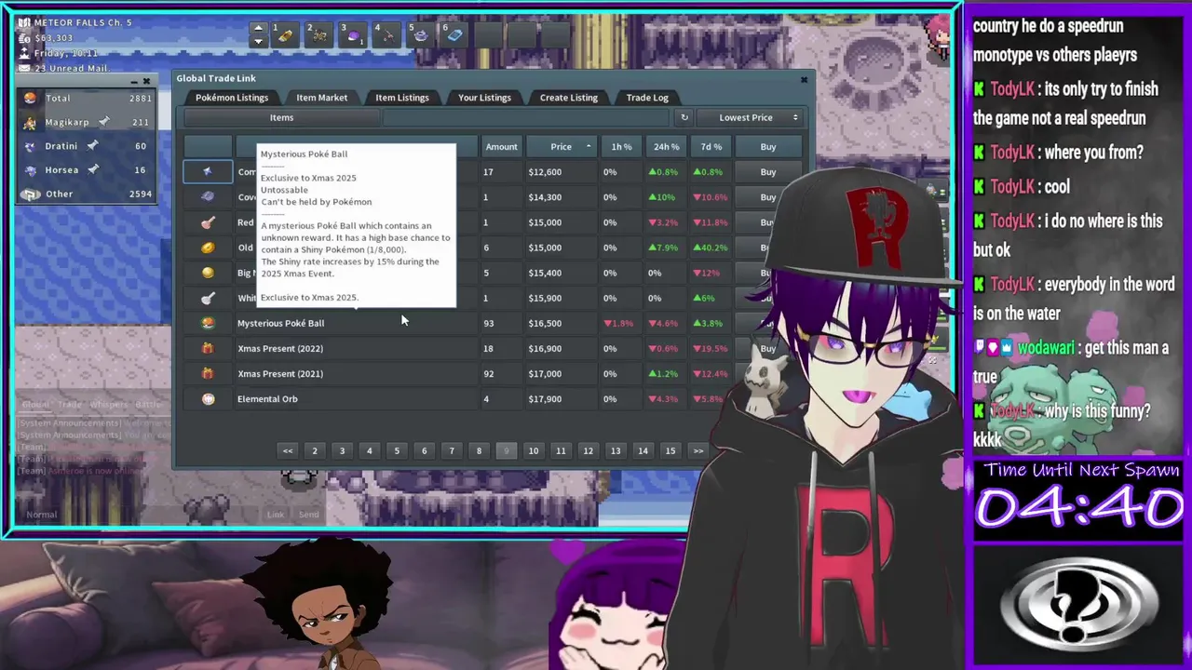Minimize the encounter counter panel
1192x670 pixels.
pos(132,81)
